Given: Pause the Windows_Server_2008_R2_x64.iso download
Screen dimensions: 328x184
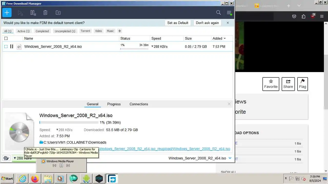Looking at the screenshot, I should tap(12, 47).
